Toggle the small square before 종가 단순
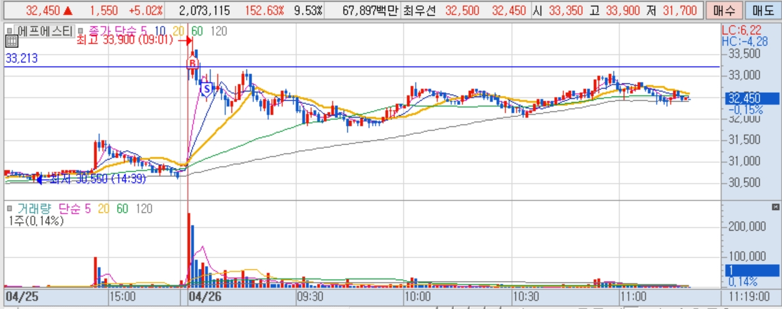Image resolution: width=782 pixels, height=309 pixels. (82, 31)
